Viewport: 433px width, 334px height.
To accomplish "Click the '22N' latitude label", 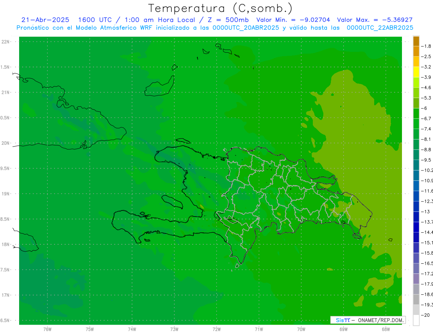I will tap(5, 42).
